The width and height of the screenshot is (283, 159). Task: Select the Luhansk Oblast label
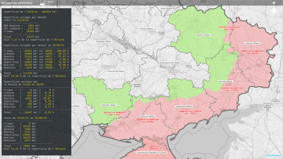coord(252,43)
